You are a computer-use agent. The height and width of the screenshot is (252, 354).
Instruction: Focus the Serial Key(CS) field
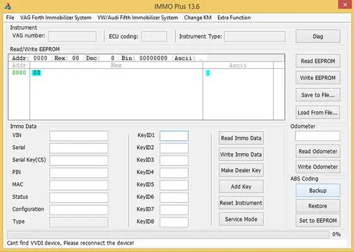(78, 160)
